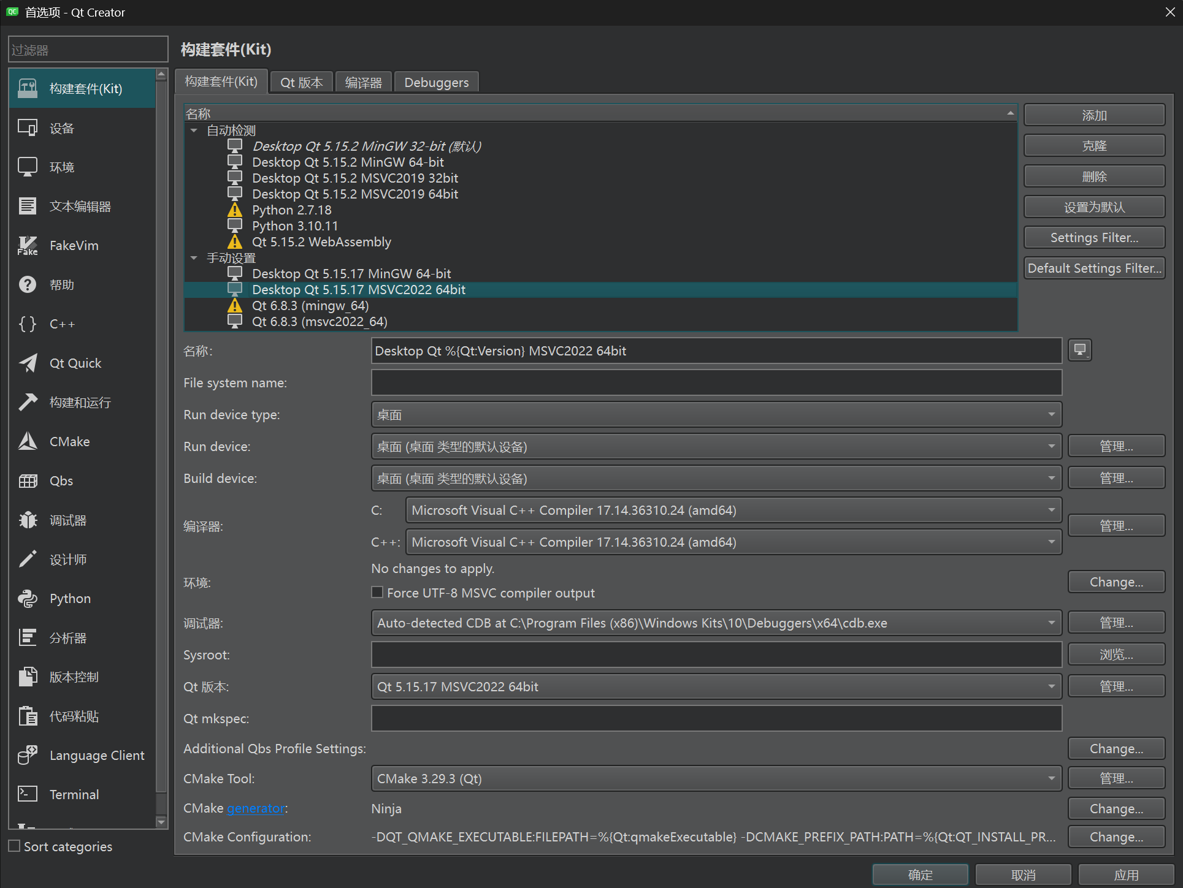The height and width of the screenshot is (888, 1183).
Task: Click warning icon beside Qt 5.15.2 WebAssembly
Action: tap(235, 242)
